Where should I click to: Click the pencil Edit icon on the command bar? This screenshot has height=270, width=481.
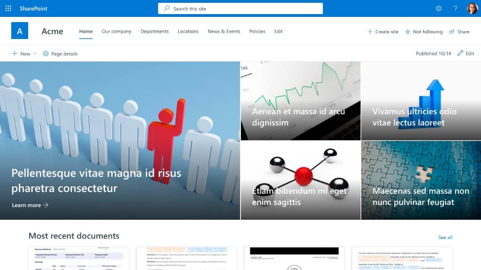click(460, 54)
